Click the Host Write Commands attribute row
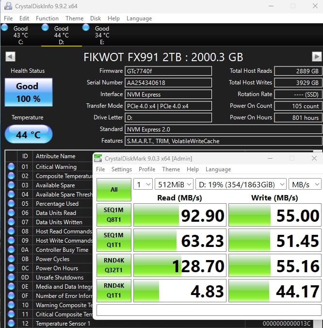The width and height of the screenshot is (323, 328). (x=49, y=240)
